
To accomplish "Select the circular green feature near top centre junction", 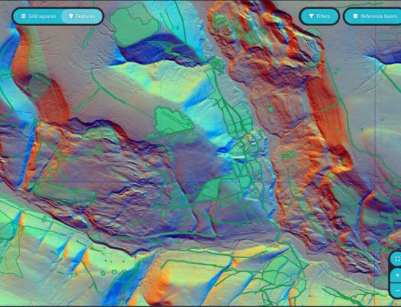I will click(x=217, y=62).
